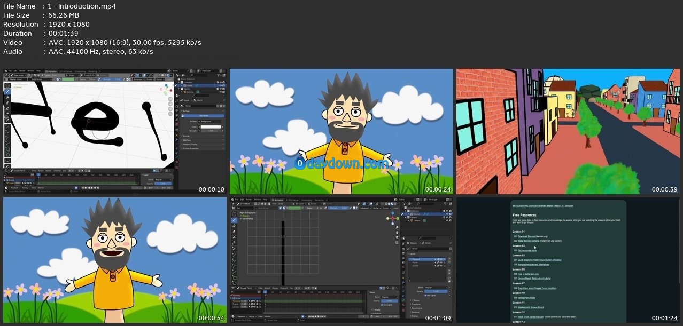
Task: Switch to Compositing tab in 00:00:10 frame
Action: pyautogui.click(x=80, y=71)
